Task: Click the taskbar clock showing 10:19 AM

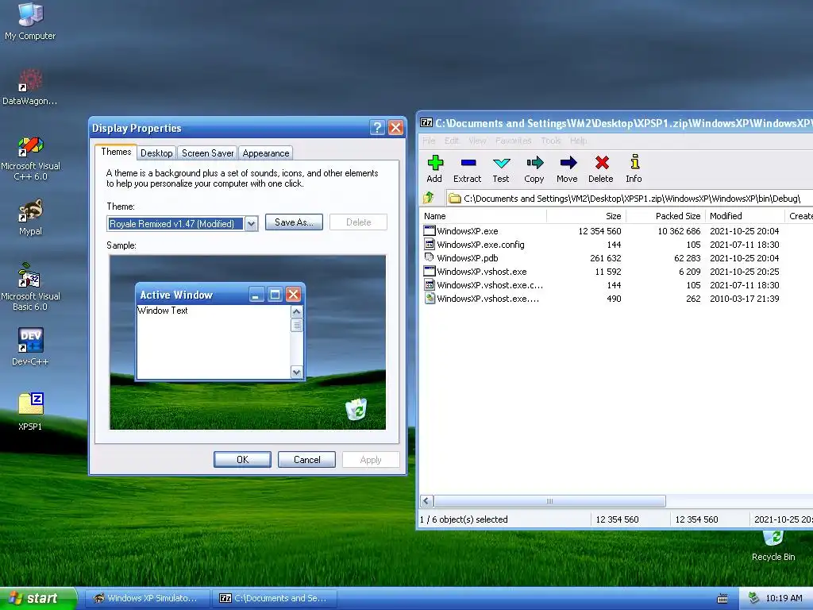Action: [x=784, y=598]
